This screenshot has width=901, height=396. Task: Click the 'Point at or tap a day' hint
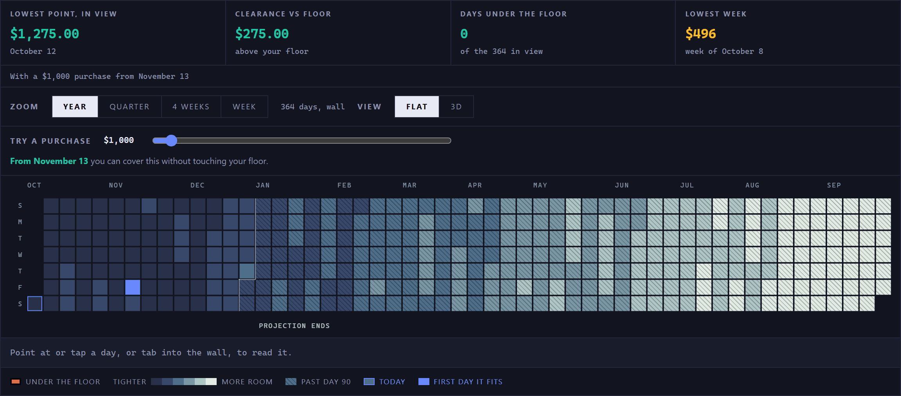(151, 353)
